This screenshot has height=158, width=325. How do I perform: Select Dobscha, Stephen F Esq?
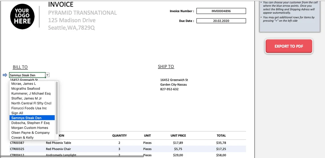pyautogui.click(x=30, y=123)
